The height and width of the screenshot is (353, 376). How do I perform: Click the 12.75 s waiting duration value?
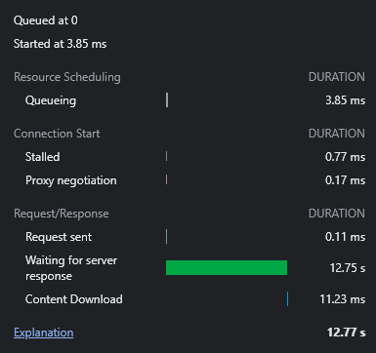point(348,268)
